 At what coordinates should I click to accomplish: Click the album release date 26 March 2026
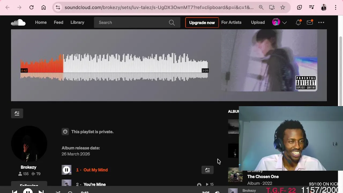pos(76,154)
